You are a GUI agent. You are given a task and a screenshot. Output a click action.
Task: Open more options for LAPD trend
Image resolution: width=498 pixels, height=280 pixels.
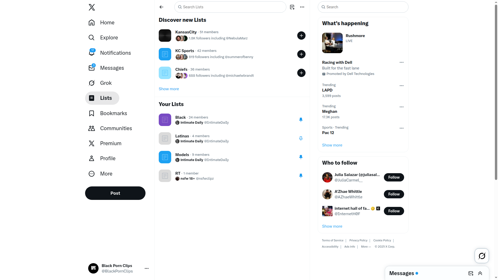402,86
